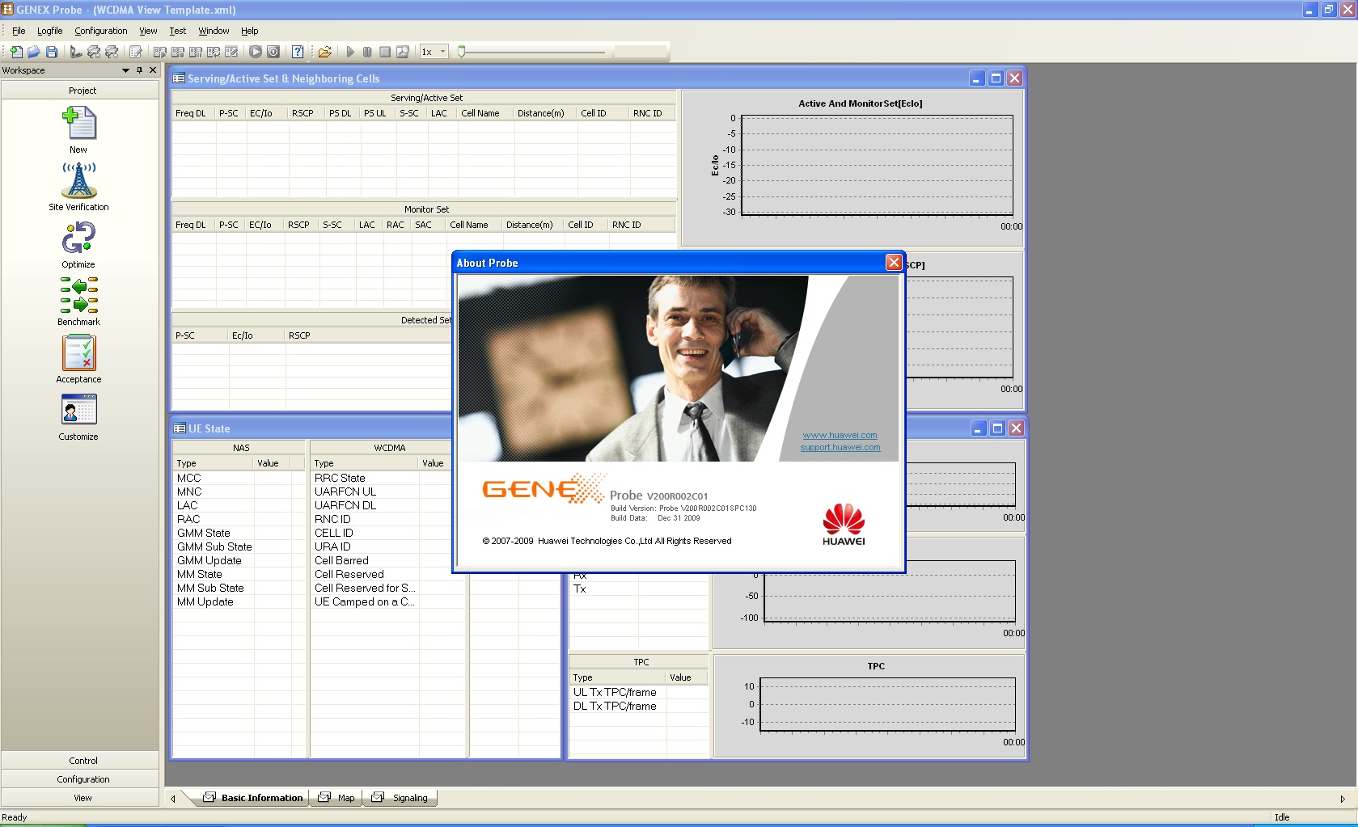Screen dimensions: 1358x827
Task: Open the Site Verification workspace icon
Action: 78,183
